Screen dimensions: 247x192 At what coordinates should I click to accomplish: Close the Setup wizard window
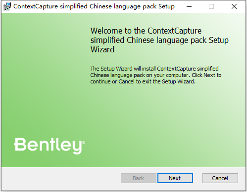[234, 6]
